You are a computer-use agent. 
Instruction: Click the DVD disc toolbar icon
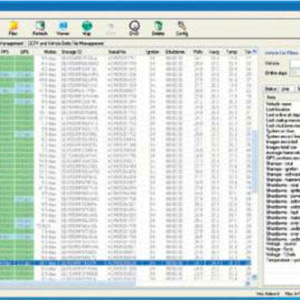[134, 28]
